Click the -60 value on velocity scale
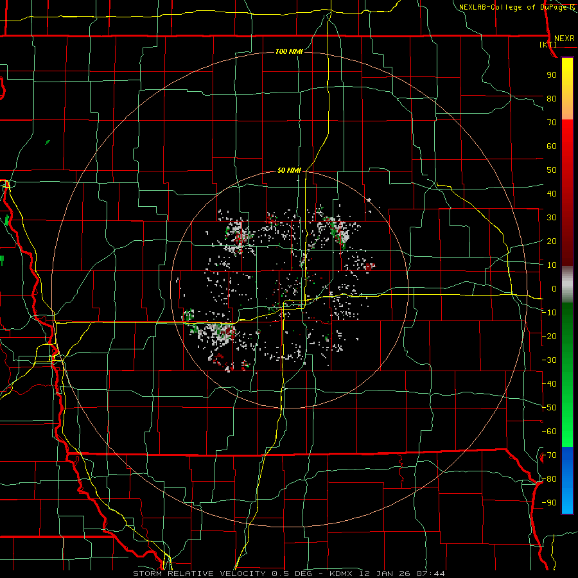Viewport: 578px width, 578px height. click(x=549, y=432)
